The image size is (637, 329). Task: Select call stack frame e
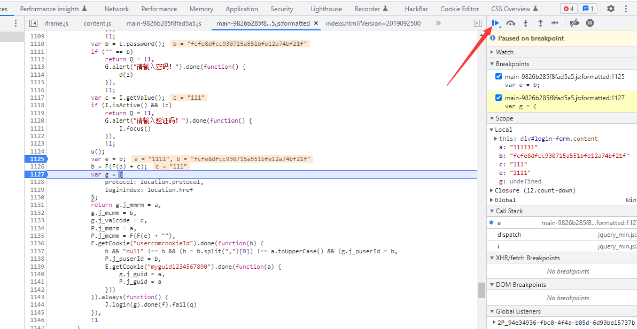coord(562,223)
